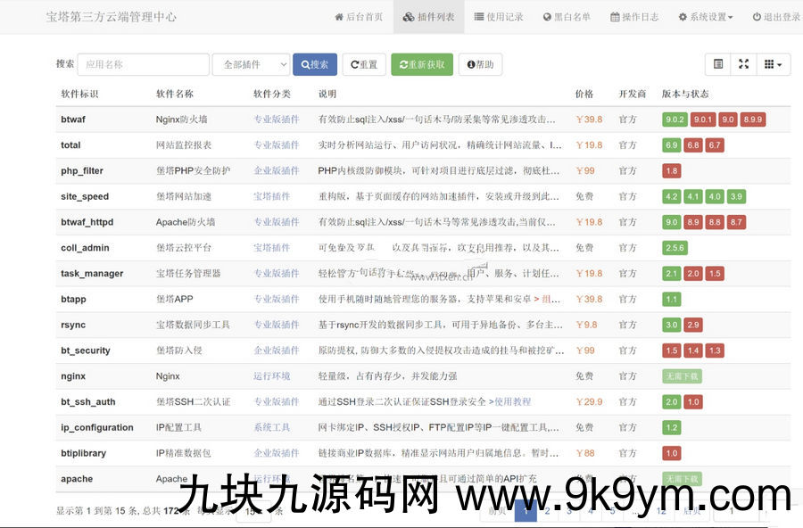The height and width of the screenshot is (528, 803).
Task: Click the fullscreen expand icon
Action: tap(743, 64)
